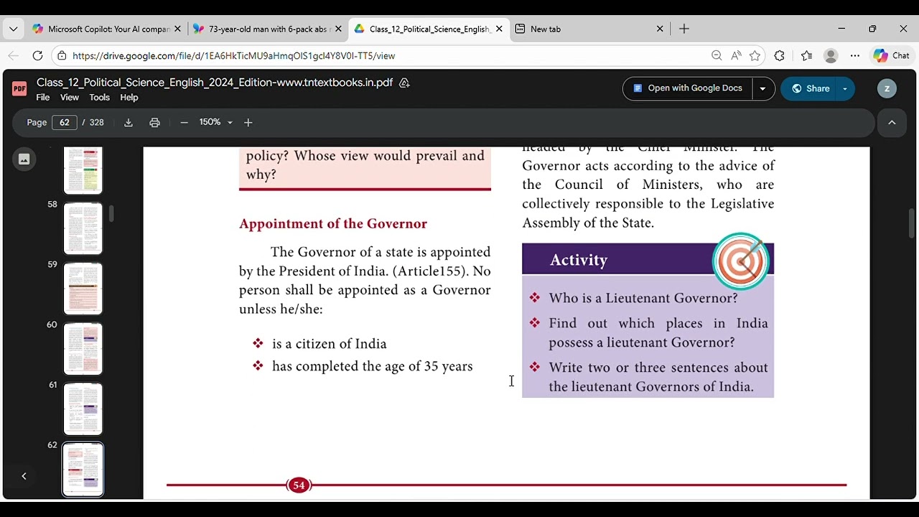Click the text 'Who is a Lieutenant Governor?'
Image resolution: width=919 pixels, height=517 pixels.
pos(643,298)
